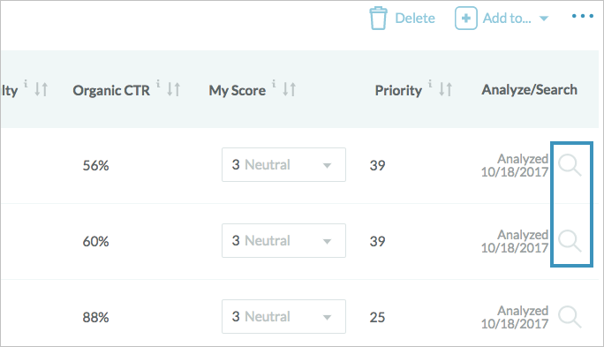
Task: Click the info icon next to Organic CTR
Action: (158, 83)
